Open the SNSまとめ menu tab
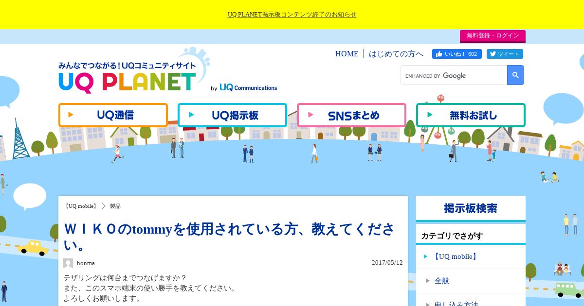 point(351,115)
